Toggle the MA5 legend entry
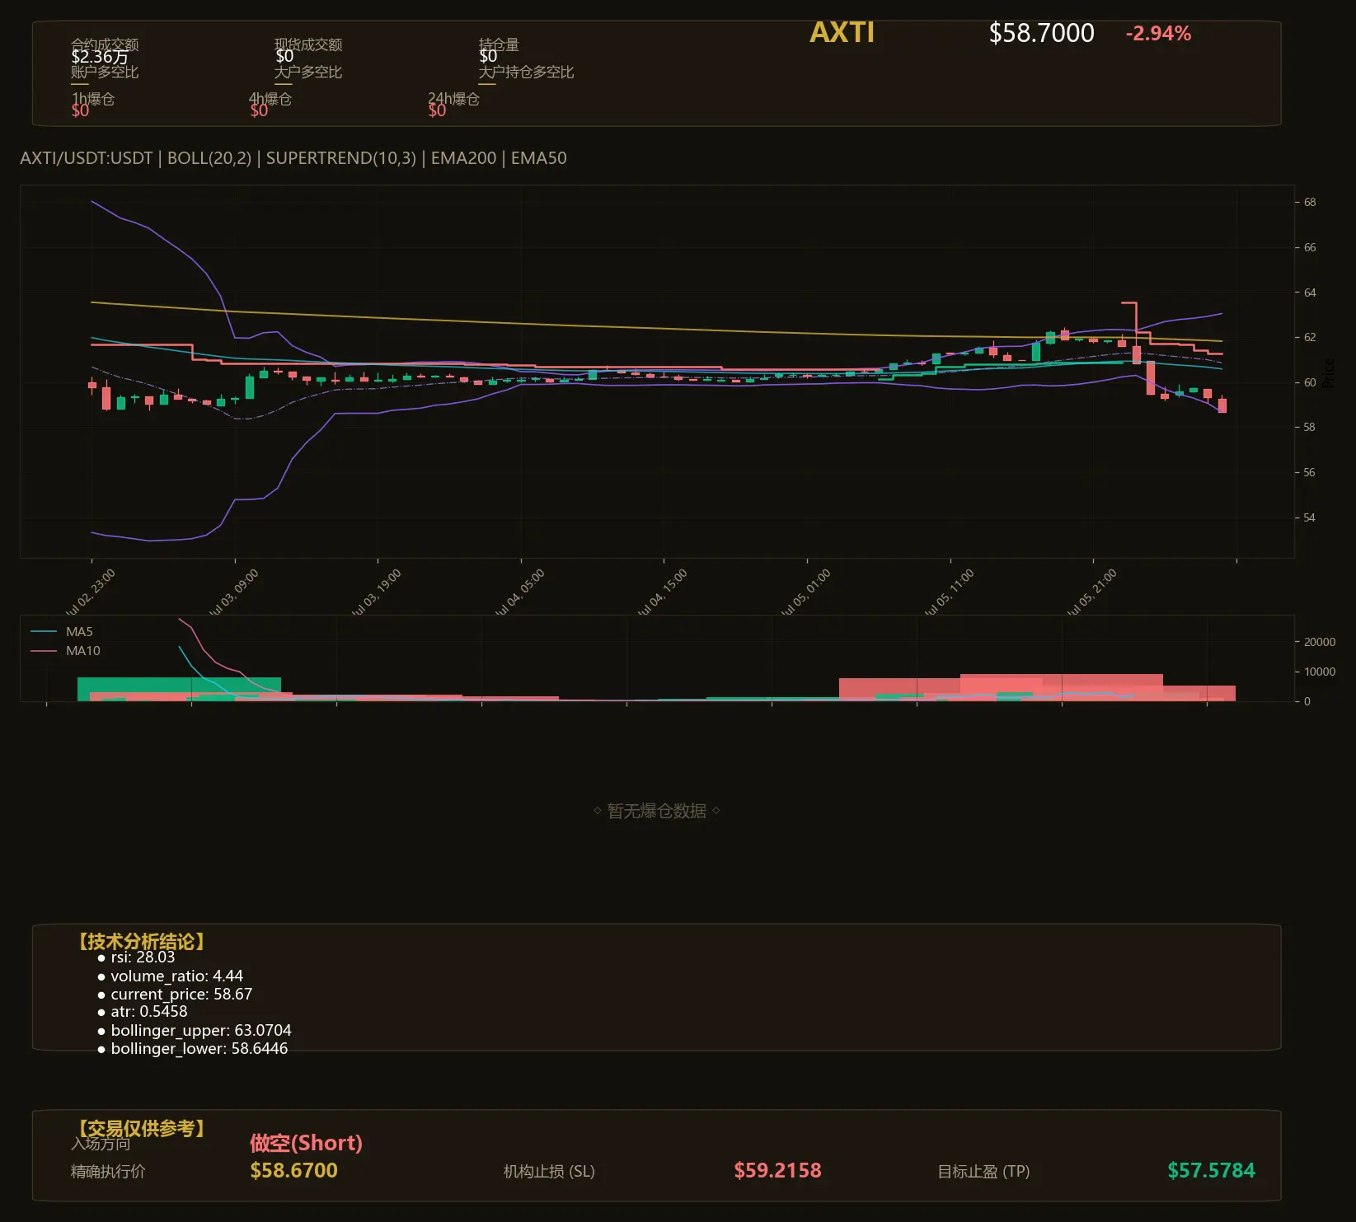This screenshot has height=1222, width=1356. [62, 632]
